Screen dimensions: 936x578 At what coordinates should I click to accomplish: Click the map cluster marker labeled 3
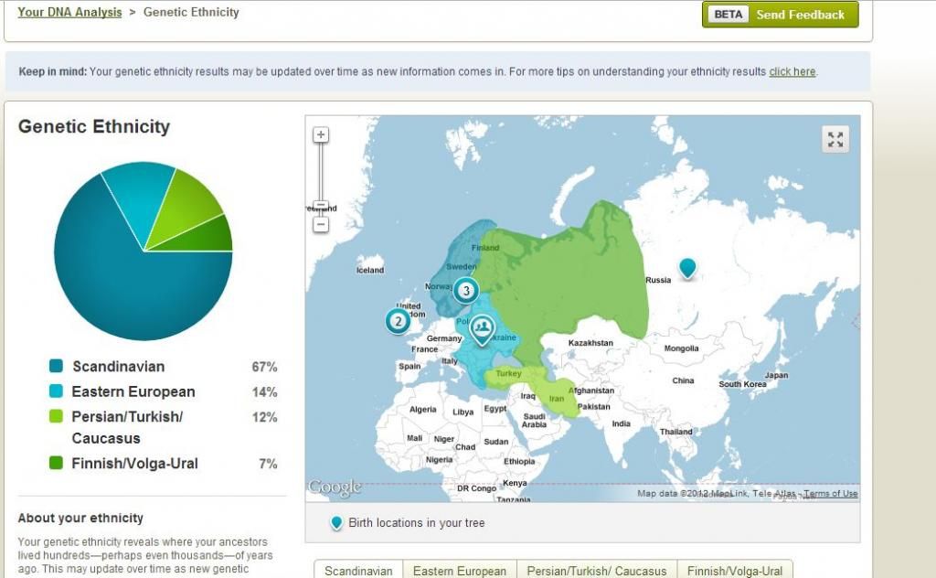point(466,291)
